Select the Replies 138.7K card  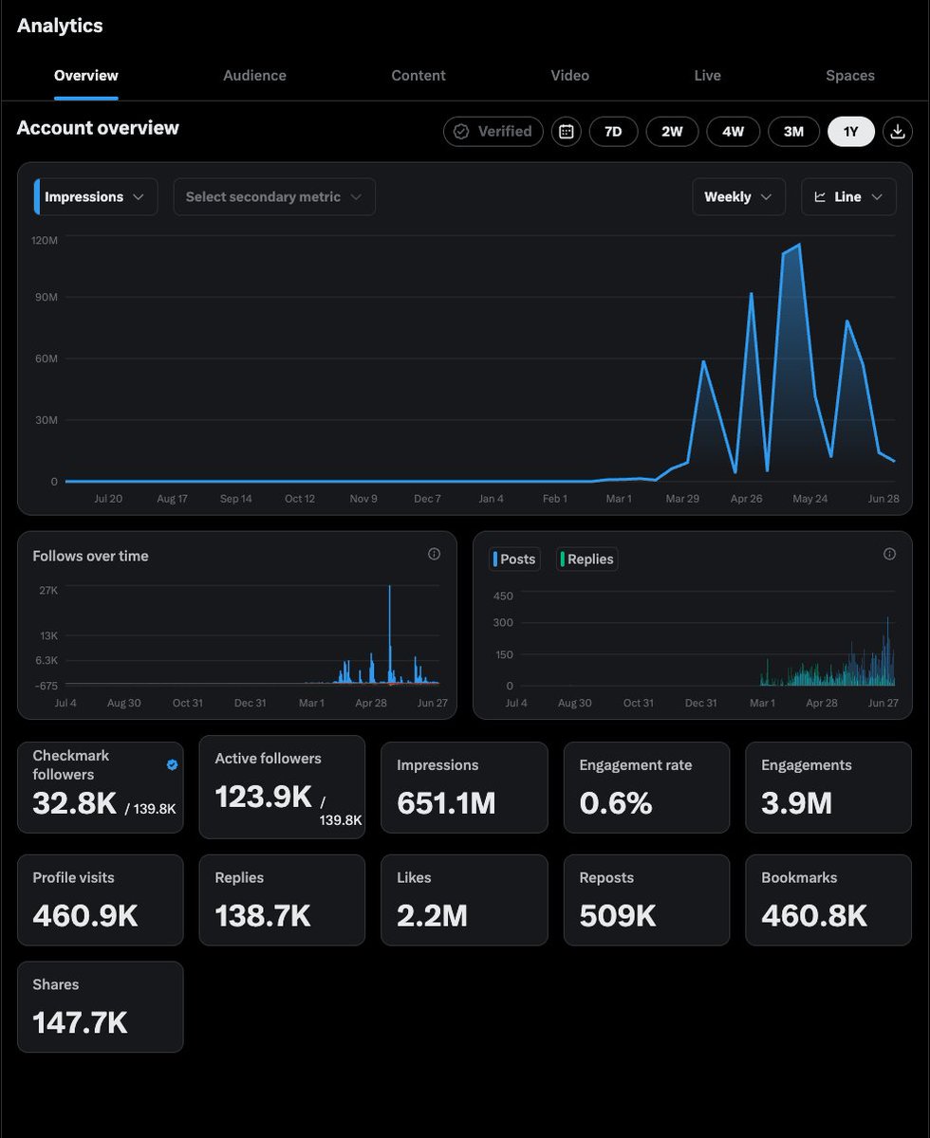(x=282, y=900)
